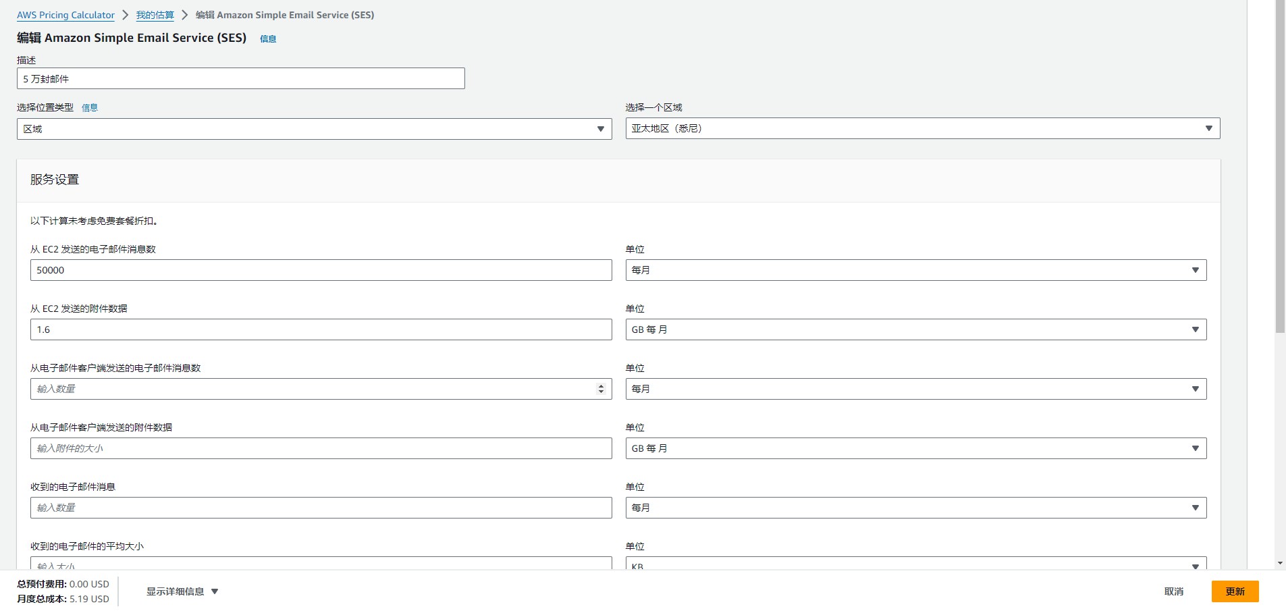Image resolution: width=1286 pixels, height=611 pixels.
Task: Click 总预付费用 0.00 USD text
Action: [63, 584]
